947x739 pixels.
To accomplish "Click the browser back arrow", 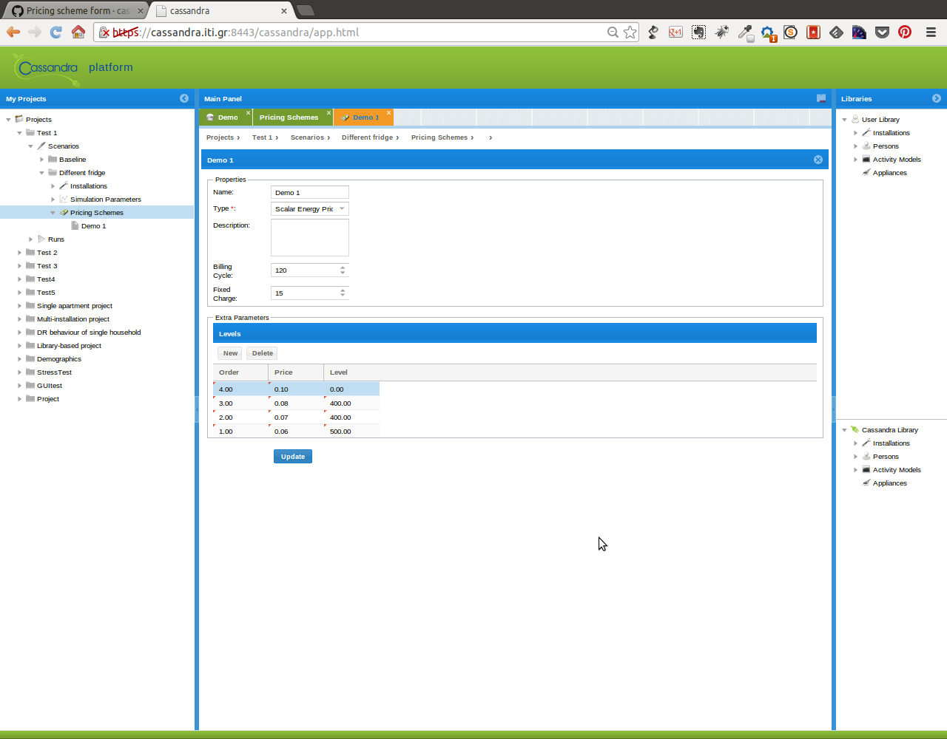I will (13, 32).
